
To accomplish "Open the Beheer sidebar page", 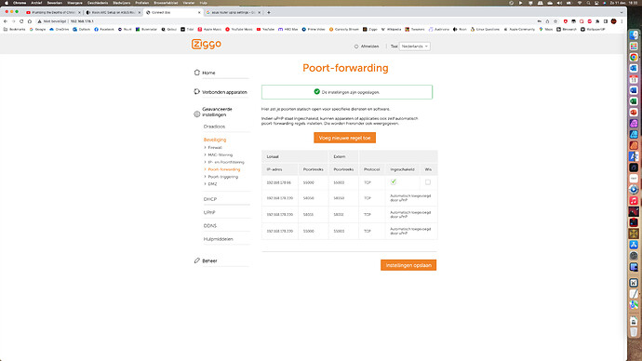I will (x=209, y=261).
